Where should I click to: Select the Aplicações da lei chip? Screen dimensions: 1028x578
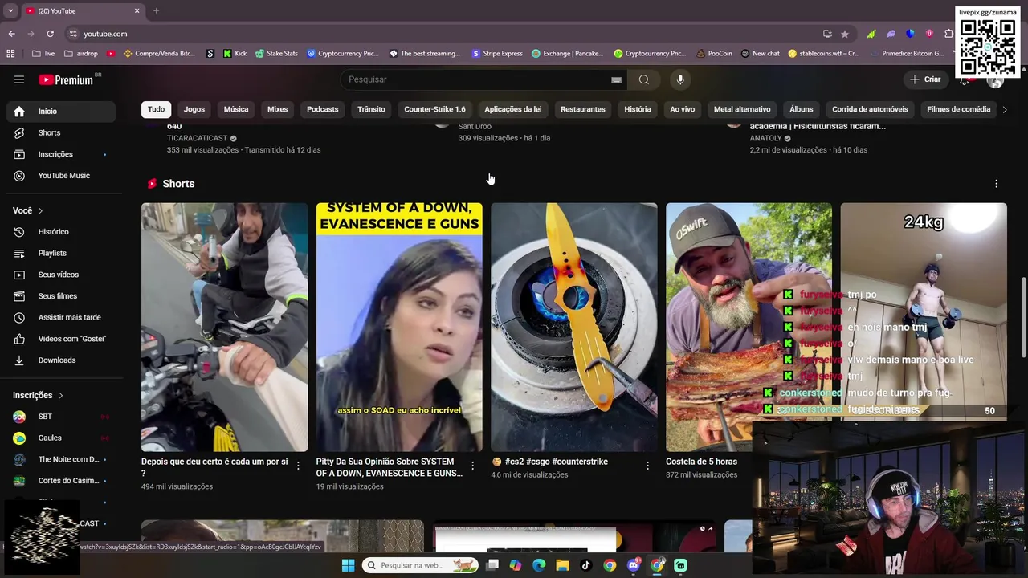tap(513, 109)
